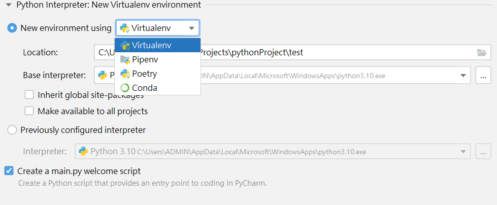The image size is (497, 205).
Task: Click the Pipenv folder icon in list
Action: [125, 59]
